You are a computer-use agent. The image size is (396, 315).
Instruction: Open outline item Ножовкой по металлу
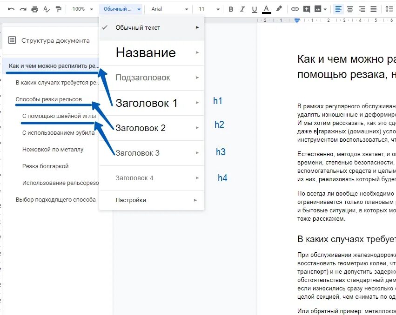click(x=53, y=149)
